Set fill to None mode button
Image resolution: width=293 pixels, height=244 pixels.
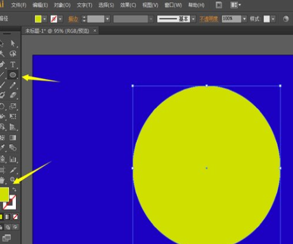(x=15, y=217)
